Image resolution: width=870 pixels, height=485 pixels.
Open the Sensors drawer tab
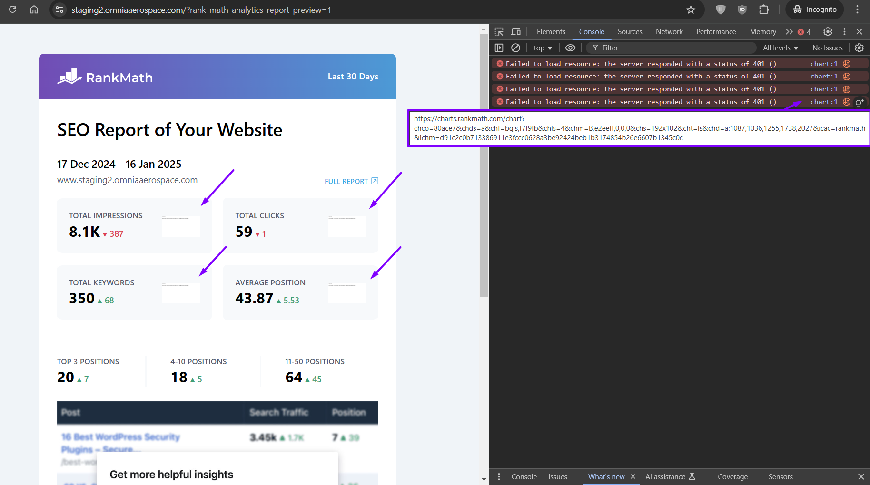(781, 476)
